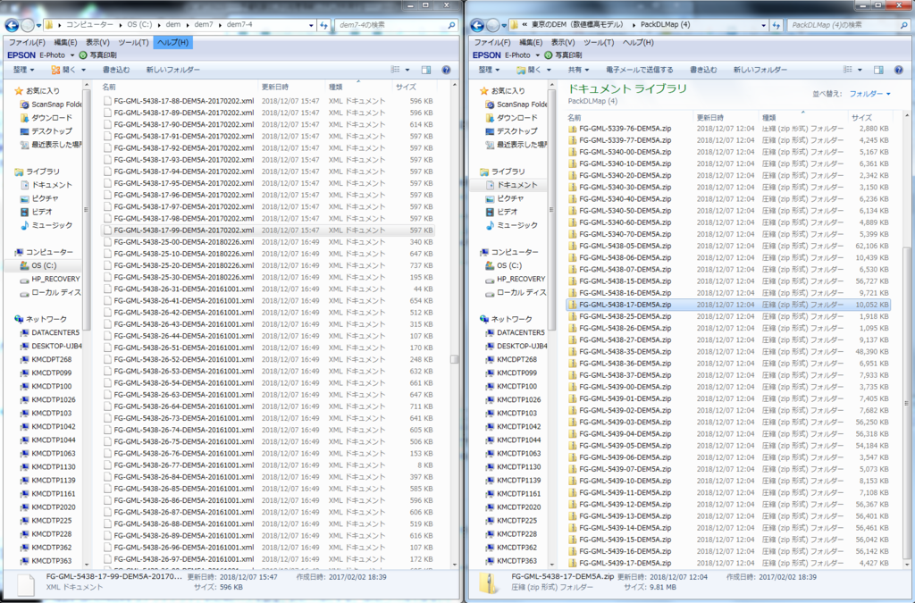The height and width of the screenshot is (603, 915).
Task: Select FG-GML-5438-17-DEM5A.zip in right window
Action: click(728, 305)
